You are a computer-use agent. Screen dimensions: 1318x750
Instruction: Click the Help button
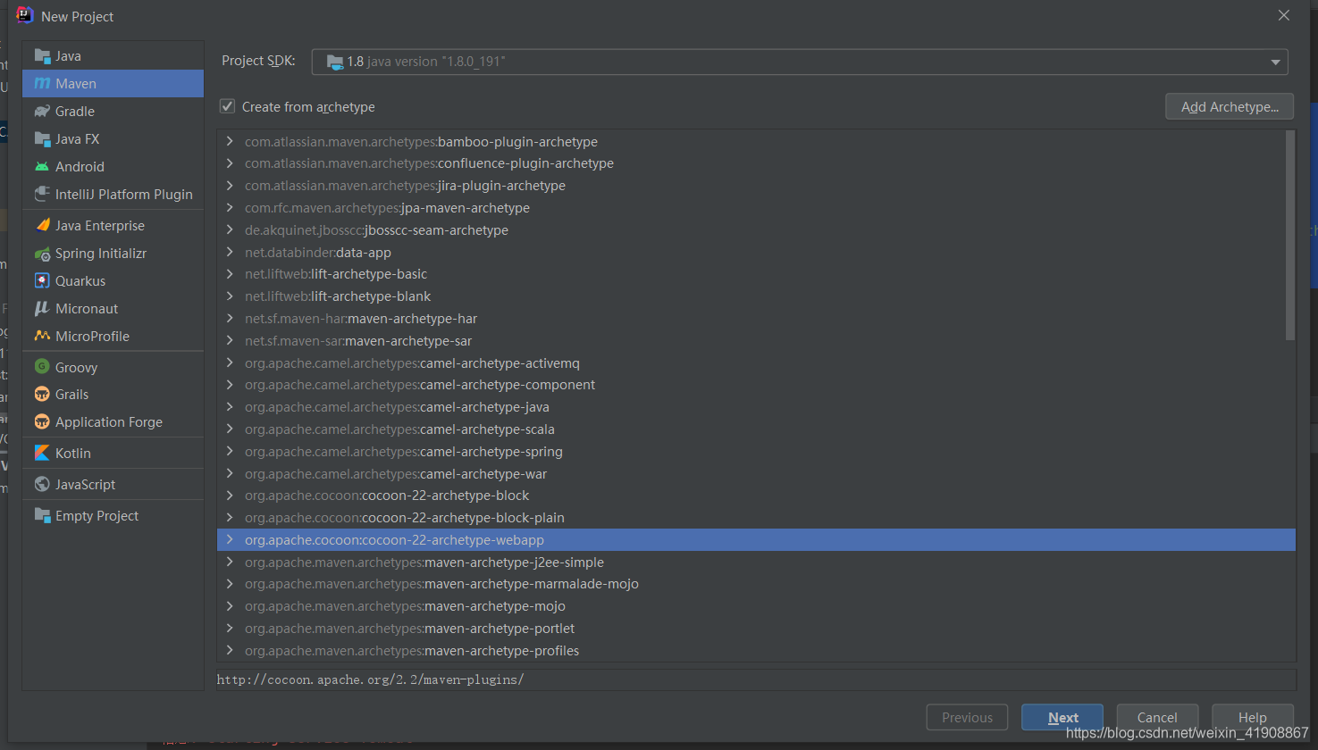coord(1252,718)
